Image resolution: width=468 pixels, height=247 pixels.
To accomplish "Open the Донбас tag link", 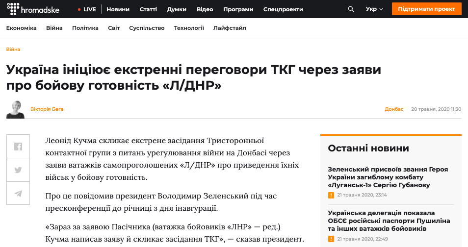I will tap(394, 109).
